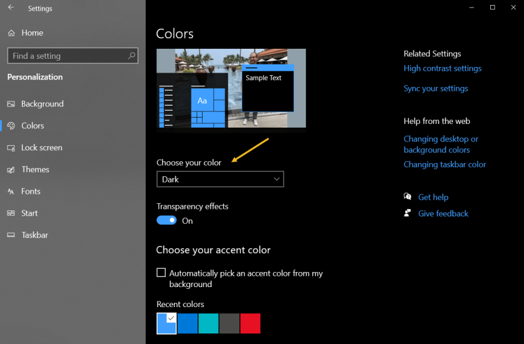This screenshot has height=344, width=524.
Task: Click the search magnifier icon
Action: click(x=131, y=56)
